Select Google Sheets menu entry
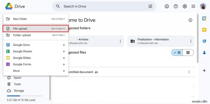The height and width of the screenshot is (104, 210). click(36, 51)
